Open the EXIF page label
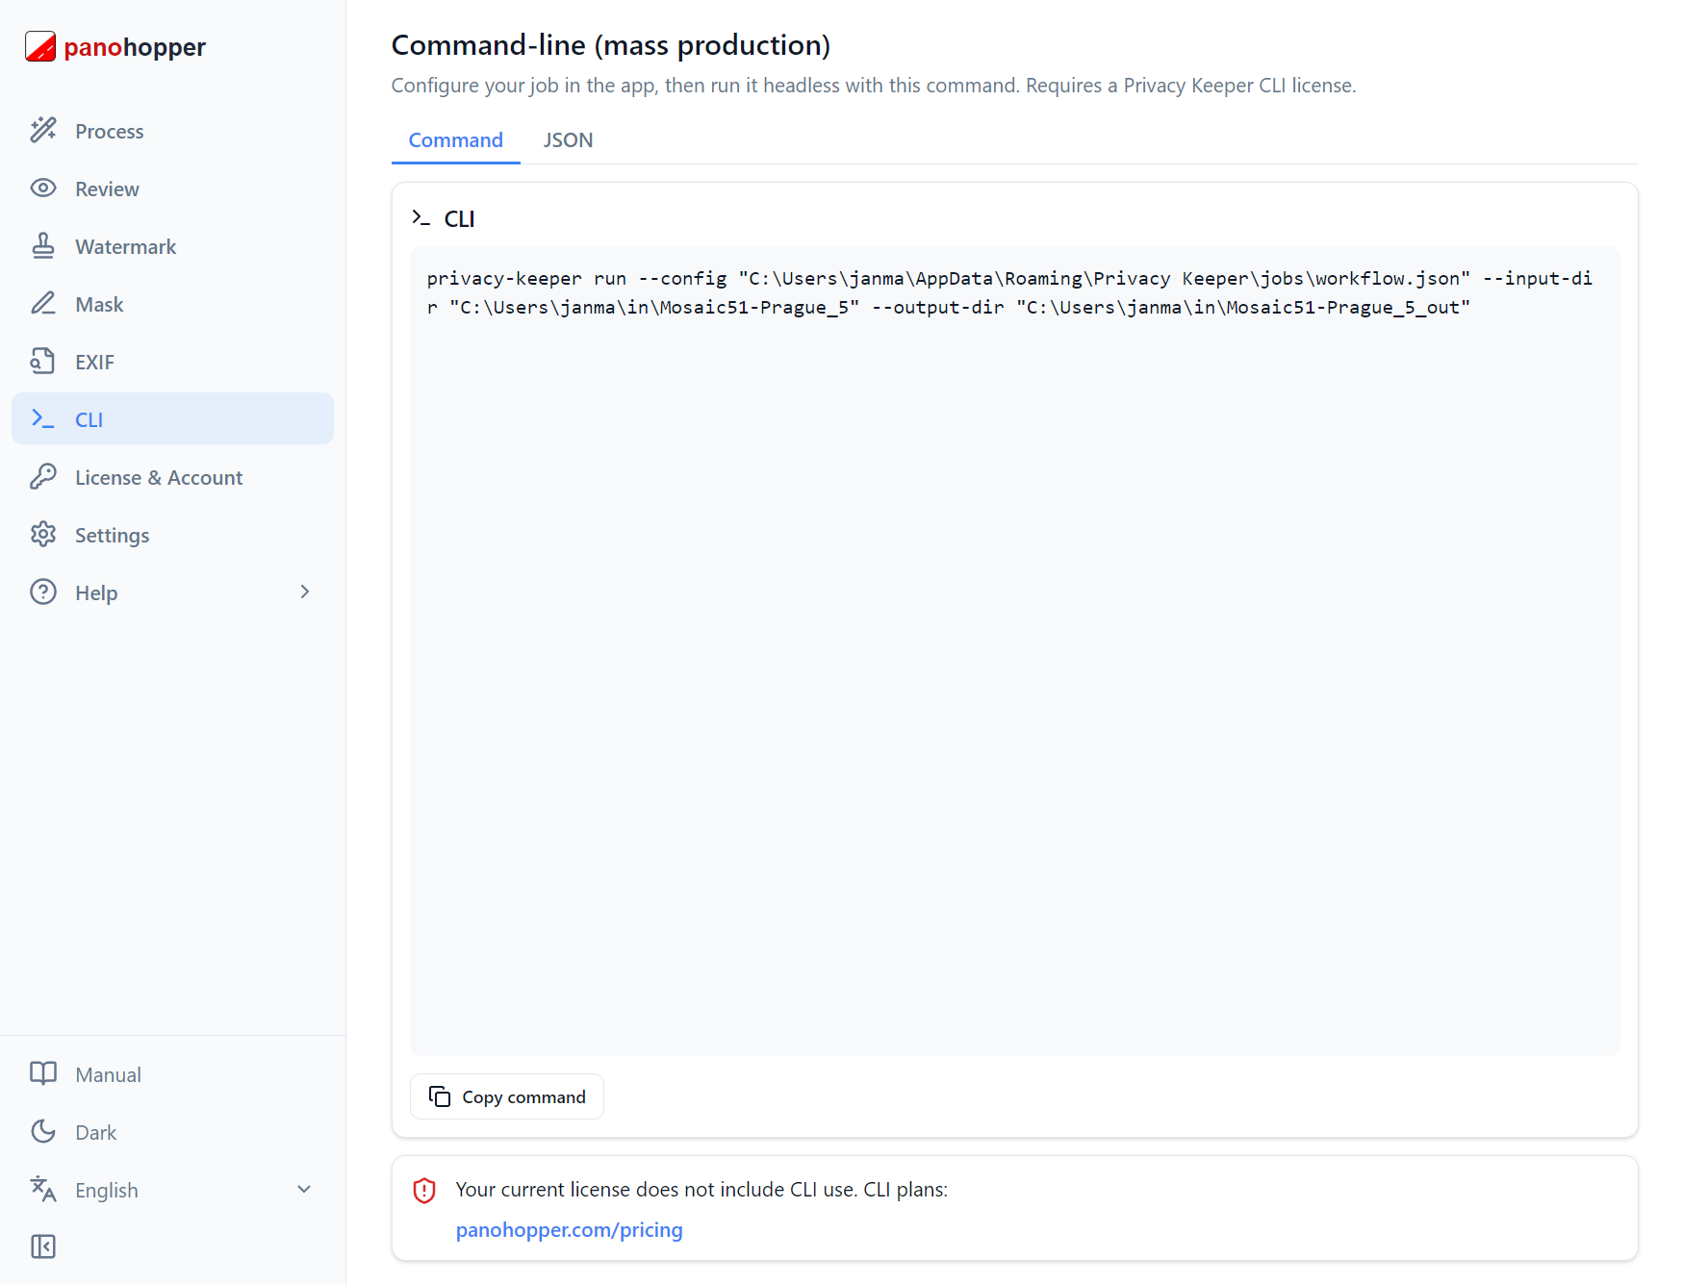The width and height of the screenshot is (1683, 1284). point(94,362)
